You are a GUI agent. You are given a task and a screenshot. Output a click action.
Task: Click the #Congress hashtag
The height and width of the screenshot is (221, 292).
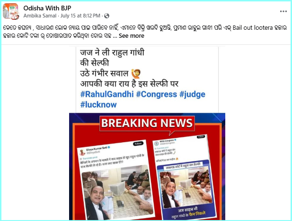tap(157, 94)
